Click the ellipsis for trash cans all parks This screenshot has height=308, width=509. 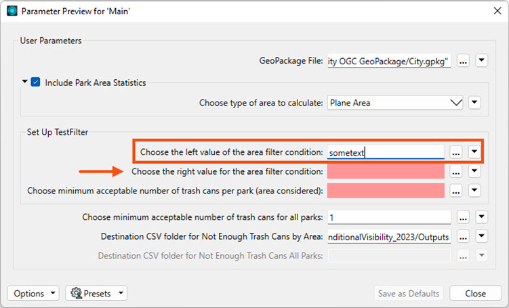(x=463, y=217)
